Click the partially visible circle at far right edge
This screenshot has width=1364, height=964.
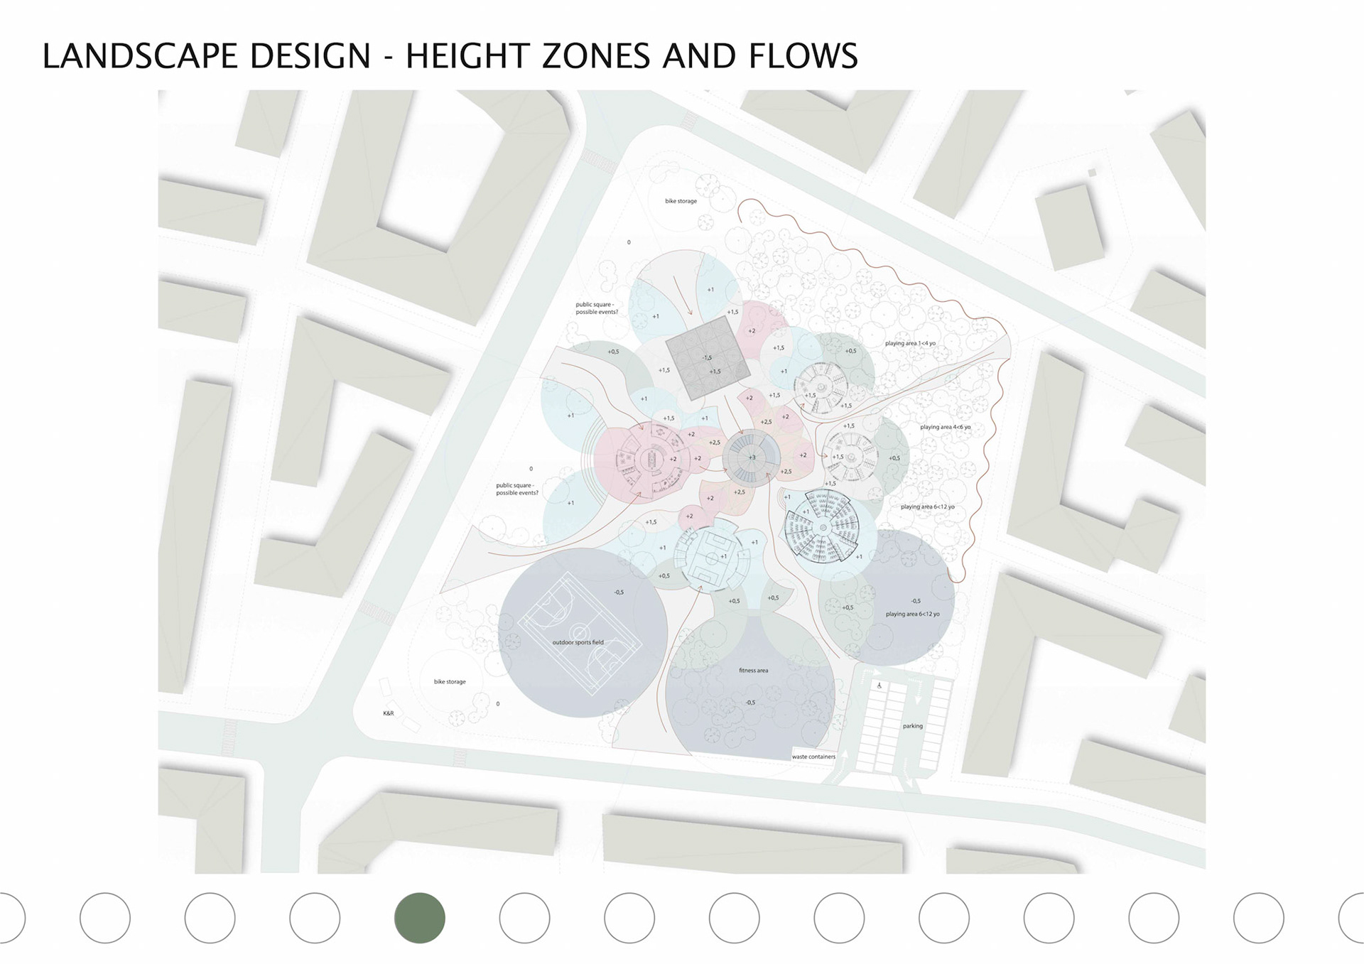click(x=1352, y=918)
